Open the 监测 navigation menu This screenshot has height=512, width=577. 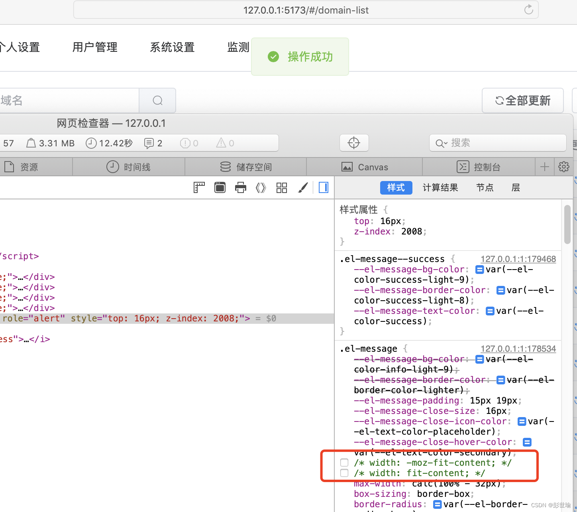(238, 47)
